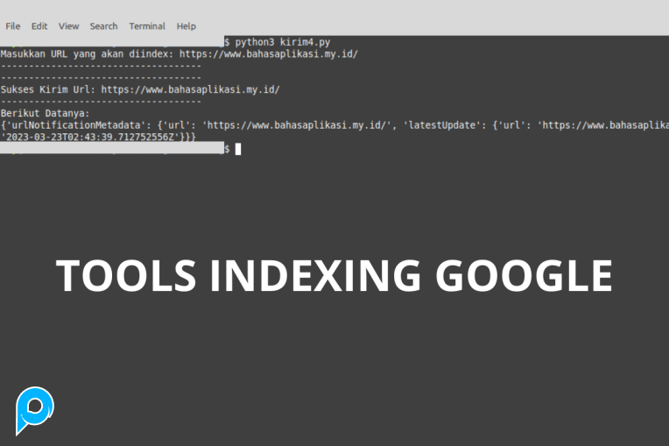Open the View menu
Image resolution: width=669 pixels, height=446 pixels.
(68, 26)
